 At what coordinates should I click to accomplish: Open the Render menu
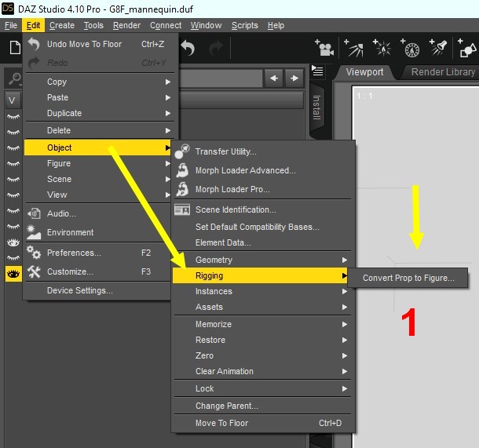coord(126,25)
